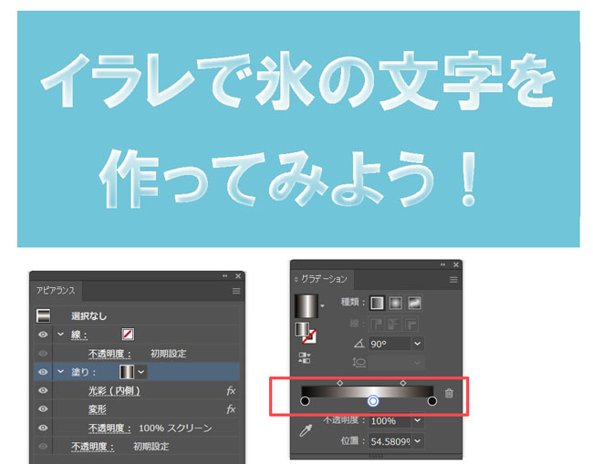
Task: Toggle visibility of the 線 row
Action: (x=43, y=335)
